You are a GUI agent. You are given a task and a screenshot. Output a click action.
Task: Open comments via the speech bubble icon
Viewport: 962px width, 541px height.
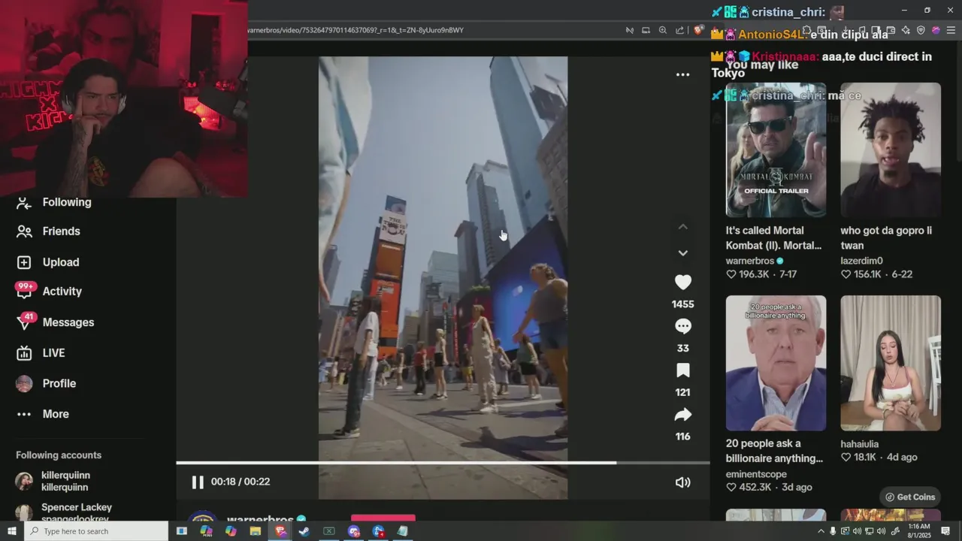coord(682,326)
